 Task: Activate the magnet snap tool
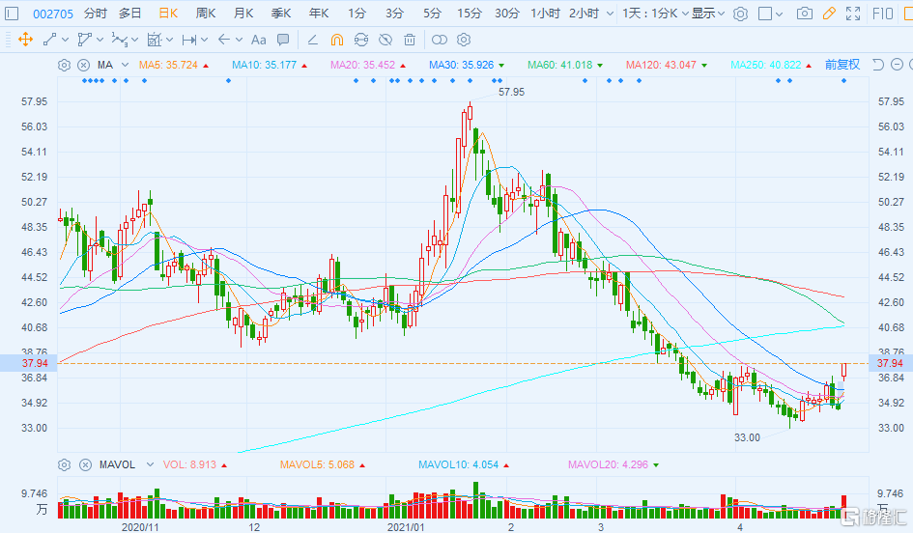[337, 40]
